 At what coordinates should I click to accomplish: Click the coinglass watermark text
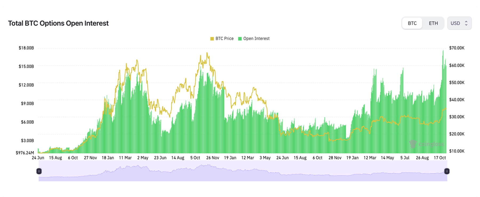[x=431, y=144]
